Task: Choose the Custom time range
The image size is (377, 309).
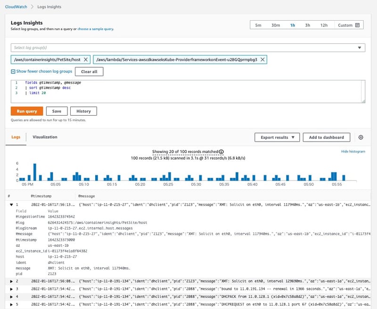Action: coord(349,25)
